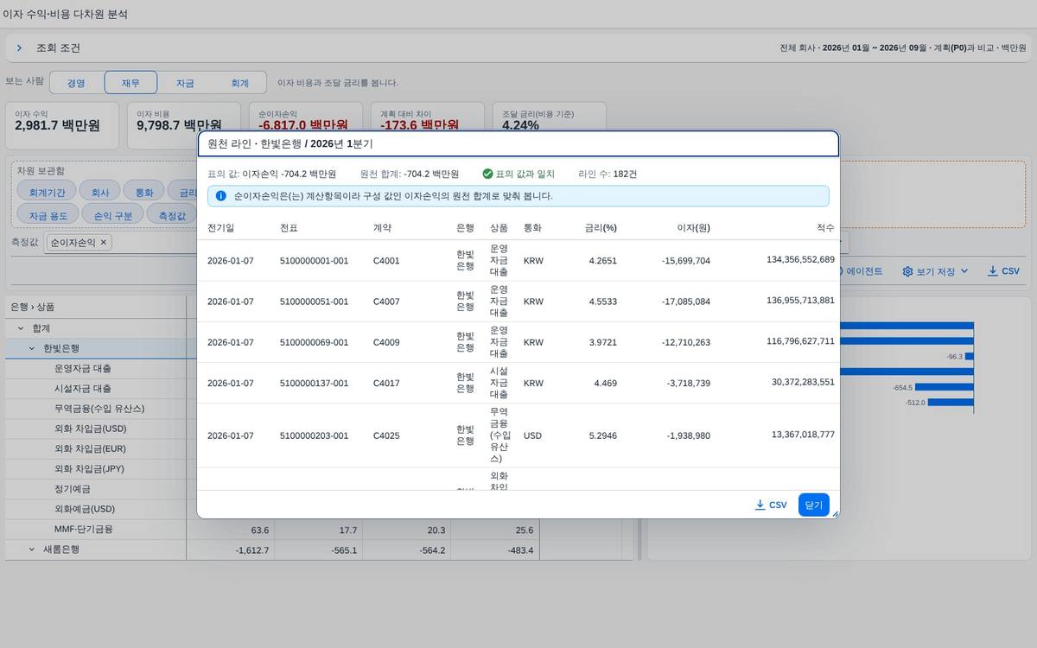Click the chart bar labeled -512.0
Image resolution: width=1037 pixels, height=648 pixels.
coord(951,403)
